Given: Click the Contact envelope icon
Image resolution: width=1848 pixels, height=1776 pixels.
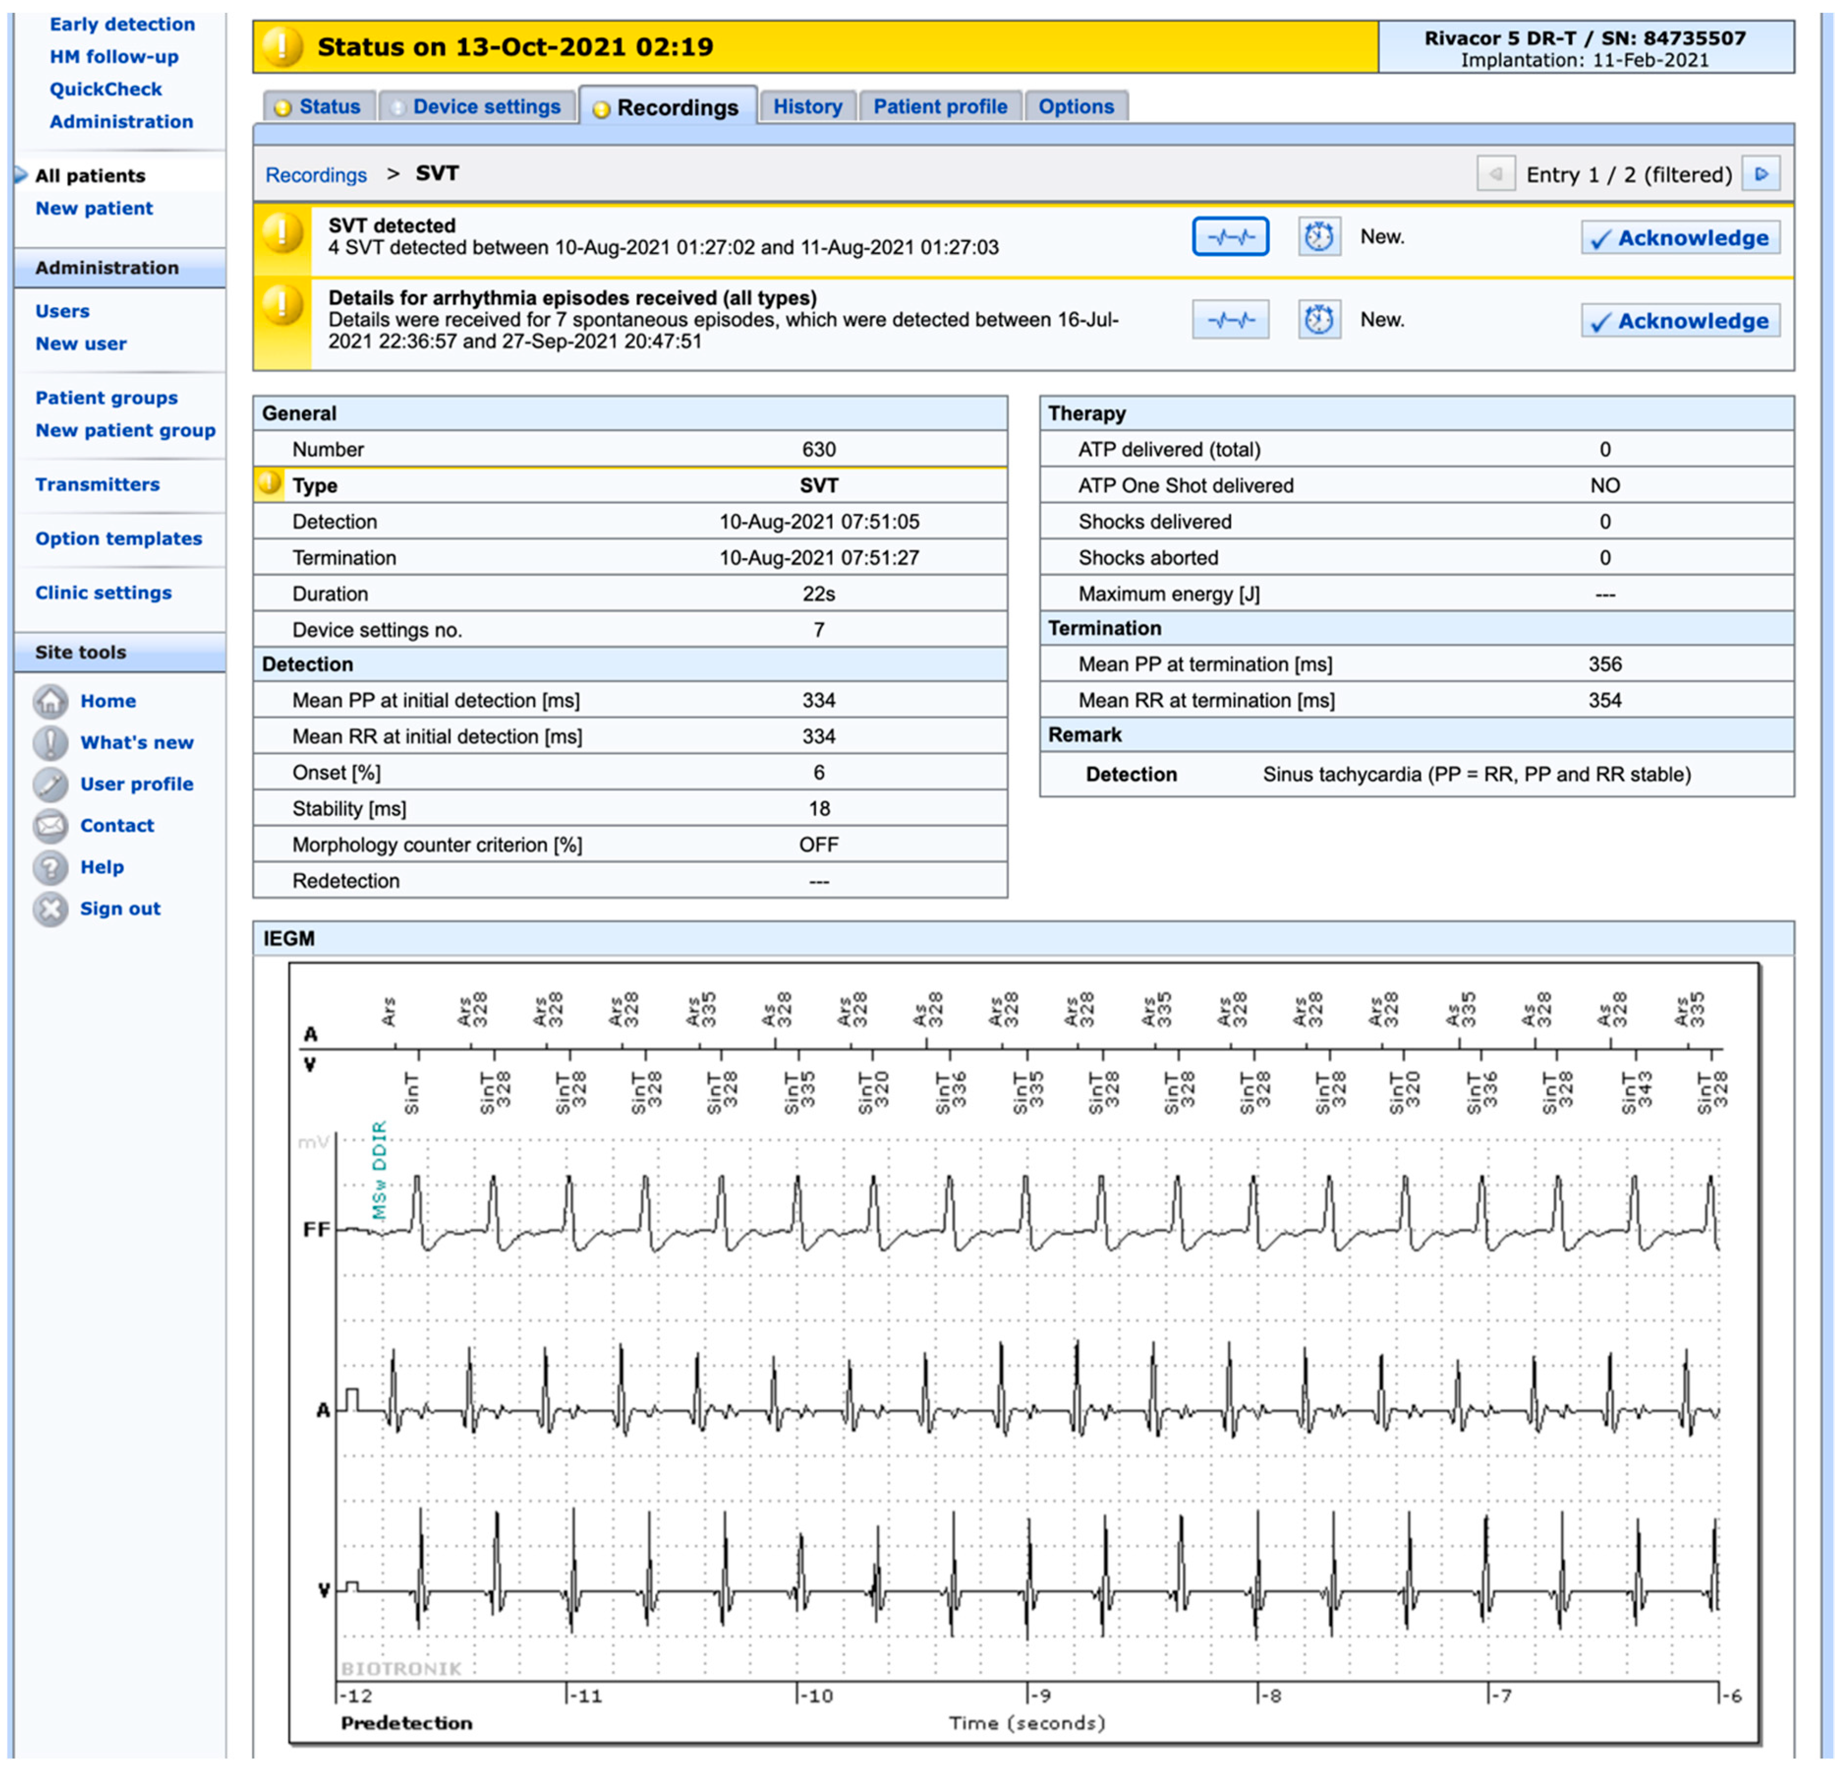Looking at the screenshot, I should tap(50, 826).
